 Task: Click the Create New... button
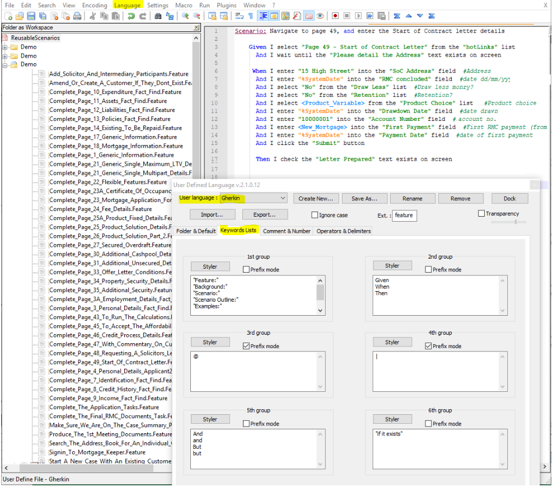(x=316, y=198)
